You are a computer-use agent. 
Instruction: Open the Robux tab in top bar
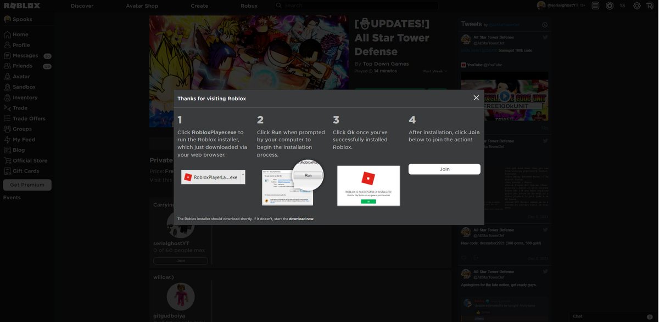coord(249,6)
